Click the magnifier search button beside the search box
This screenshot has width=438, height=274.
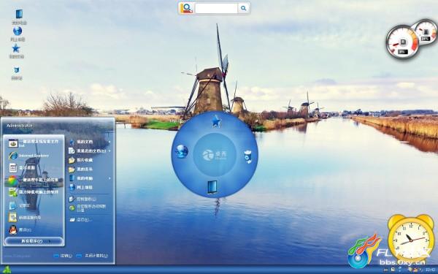[243, 8]
